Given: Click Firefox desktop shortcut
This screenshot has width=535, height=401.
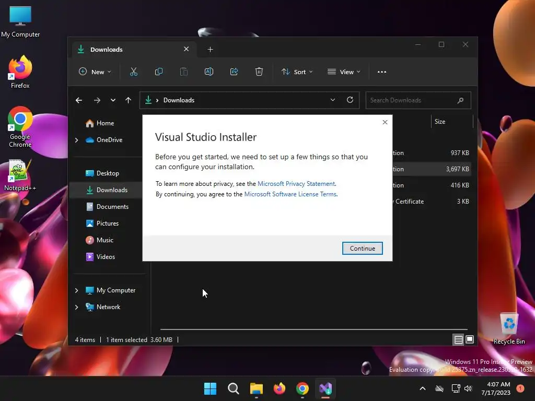Looking at the screenshot, I should click(x=20, y=72).
